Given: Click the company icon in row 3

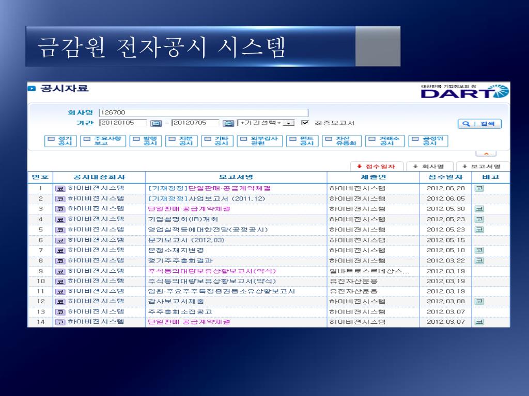Looking at the screenshot, I should 60,209.
